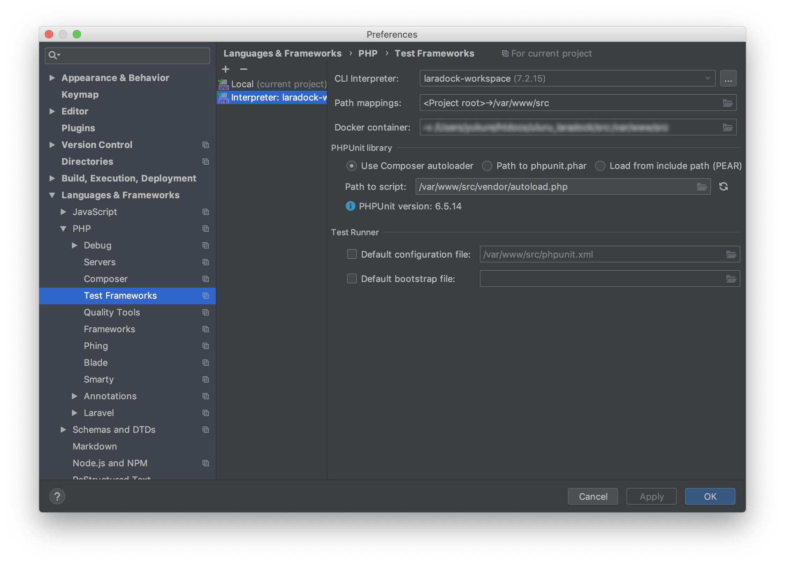Open the CLI Interpreter browse dialog via '...'
785x564 pixels.
click(x=728, y=78)
